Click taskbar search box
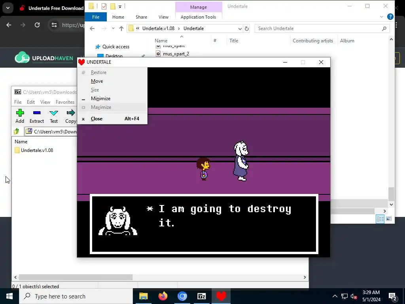 (x=76, y=296)
